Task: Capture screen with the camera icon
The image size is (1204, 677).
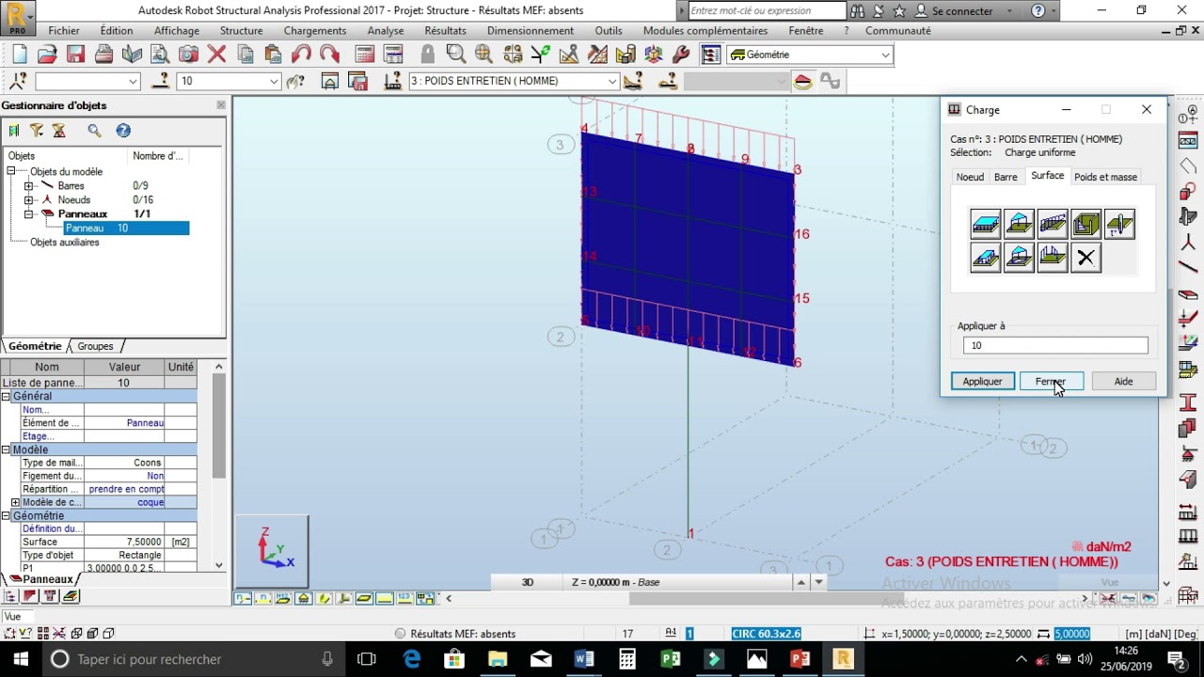Action: tap(188, 55)
